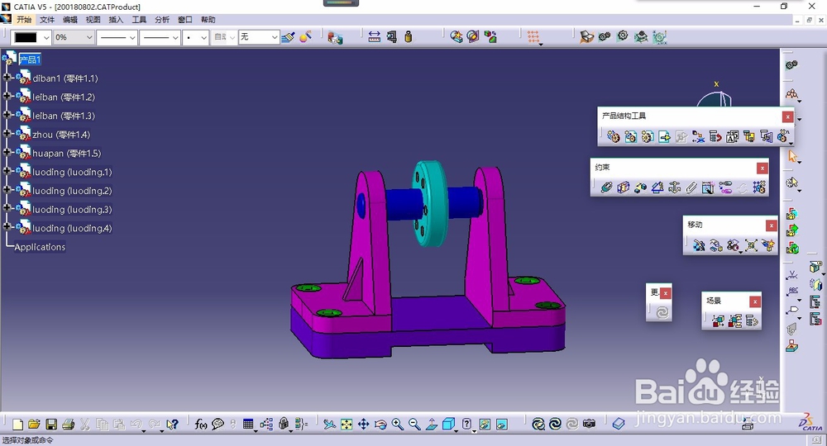The width and height of the screenshot is (827, 446).
Task: Click the Capture camera icon
Action: coord(589,424)
